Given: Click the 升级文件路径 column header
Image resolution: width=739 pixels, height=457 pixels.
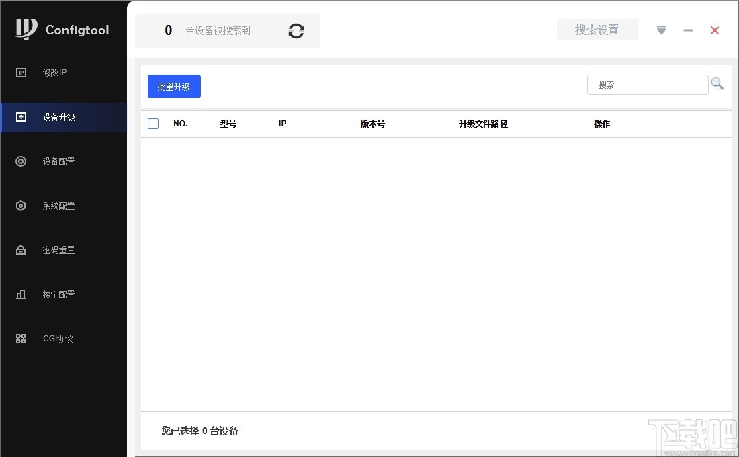Looking at the screenshot, I should pos(483,124).
